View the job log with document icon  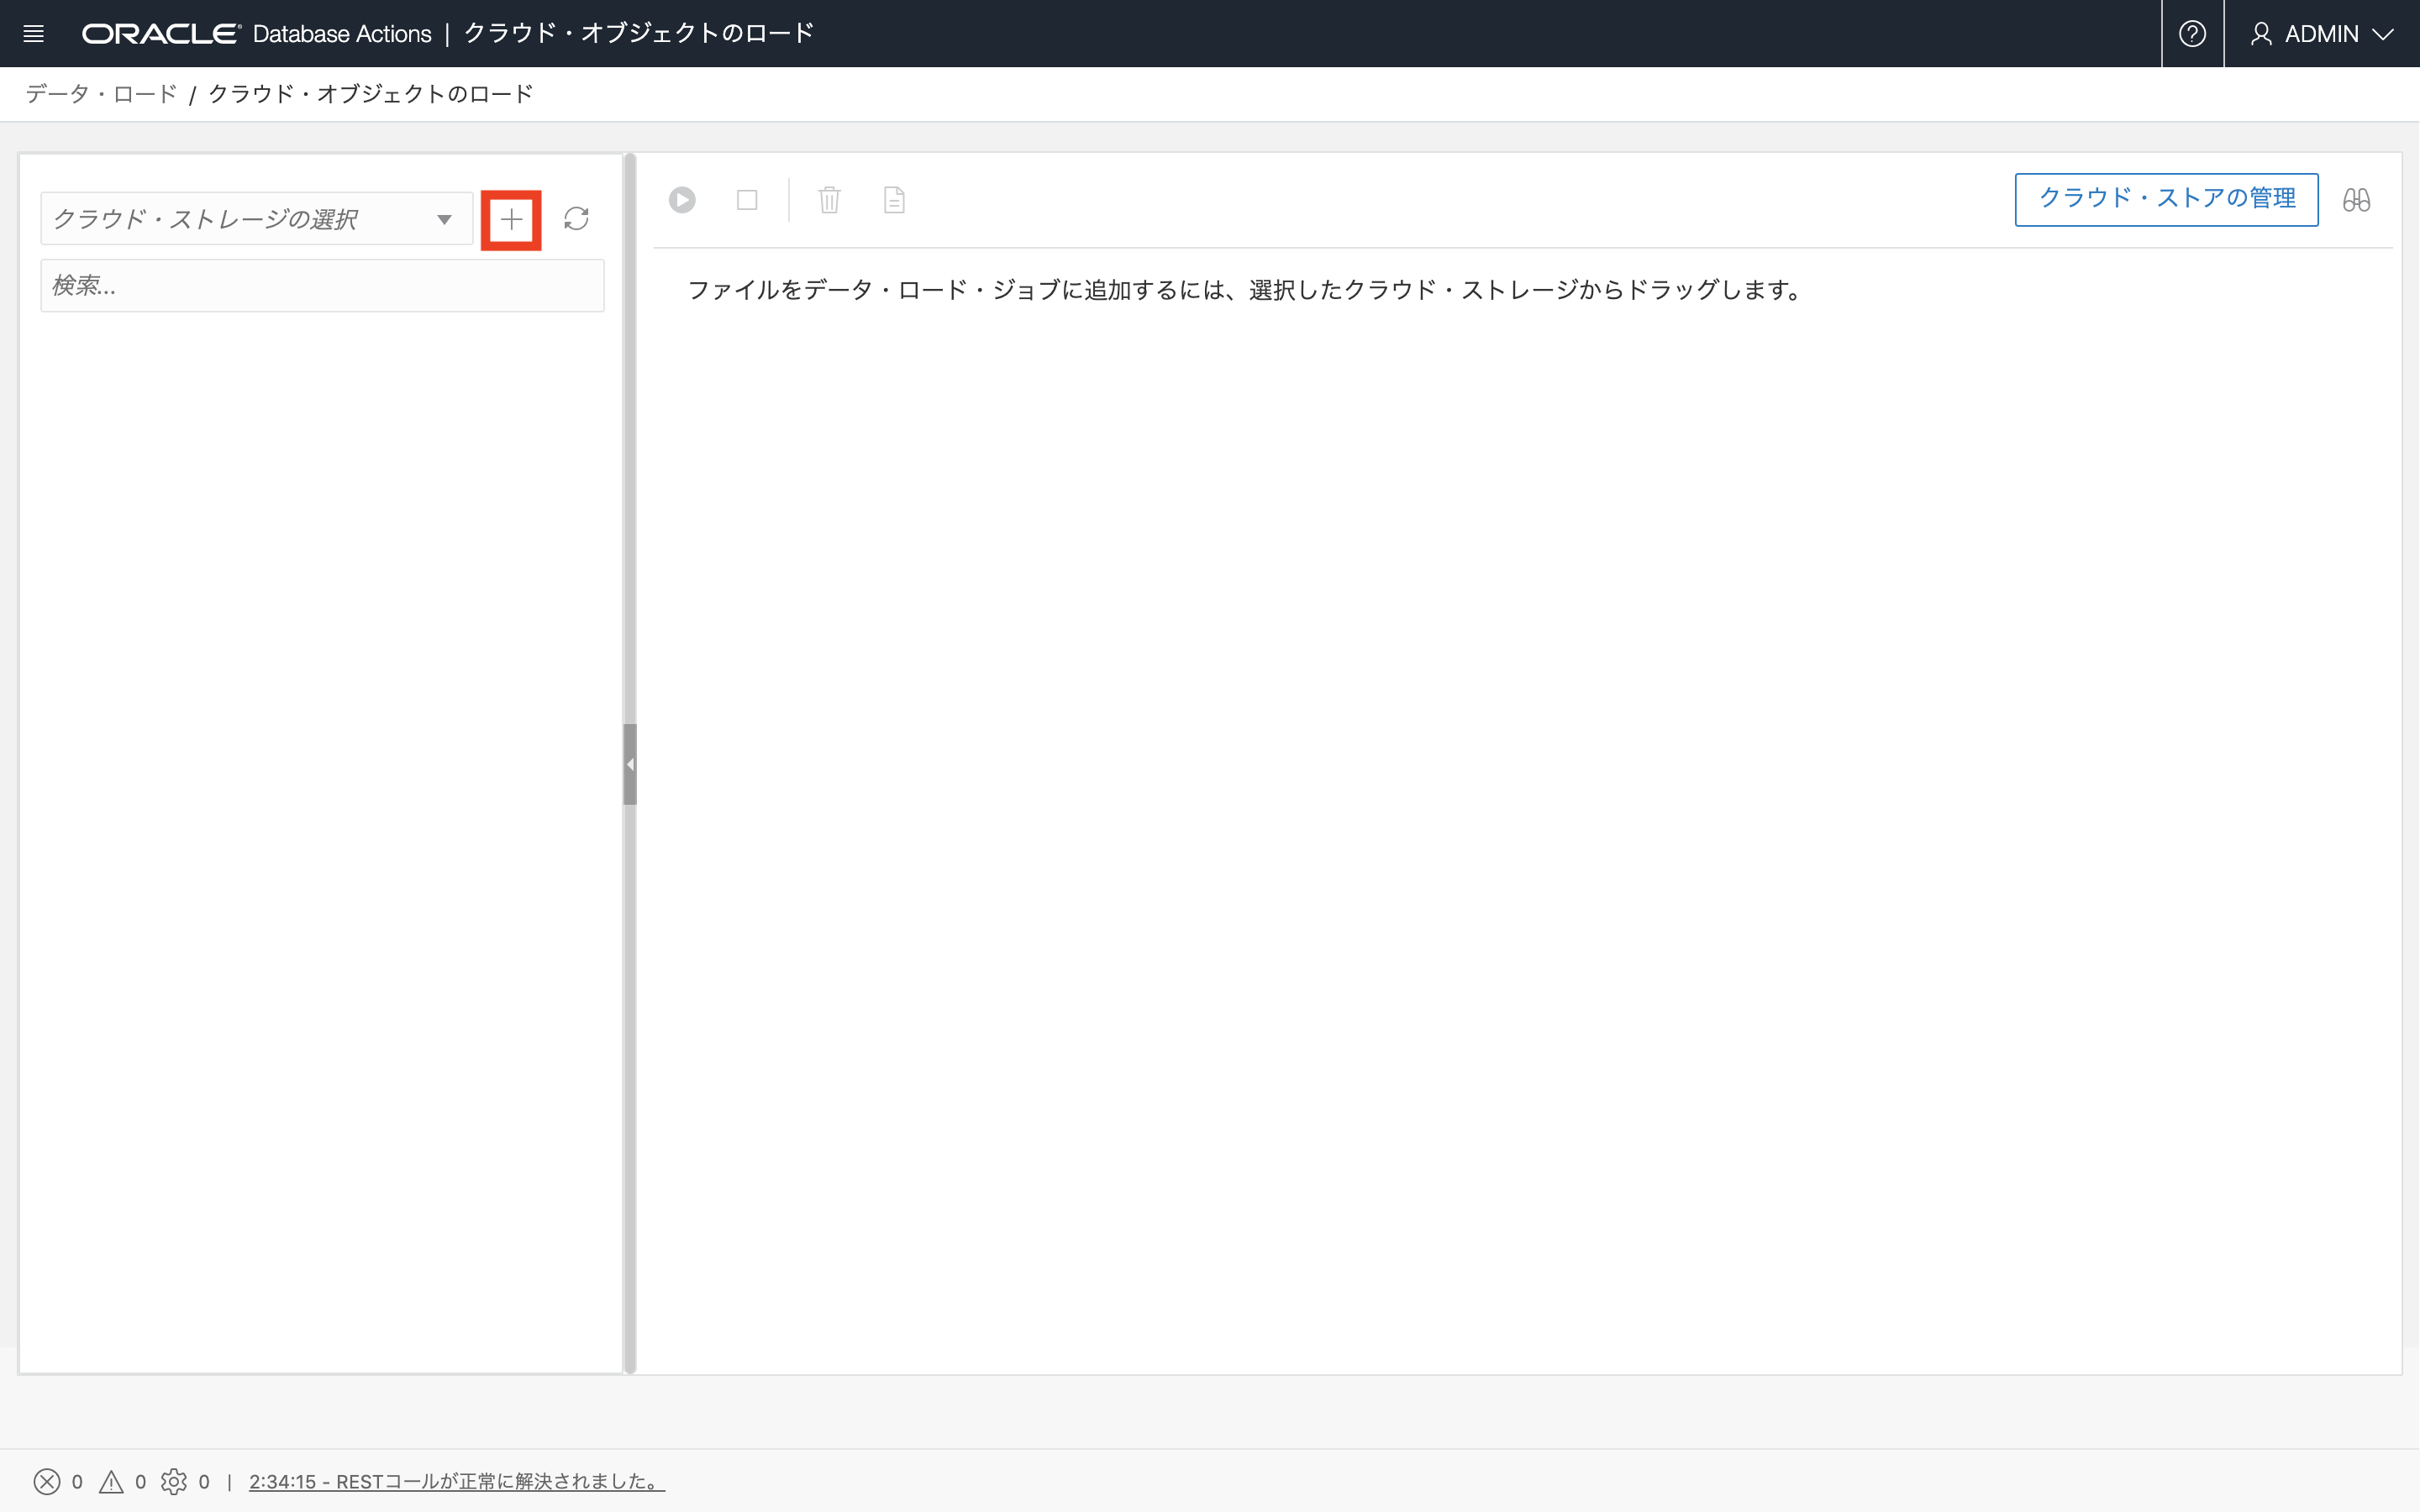(x=894, y=200)
